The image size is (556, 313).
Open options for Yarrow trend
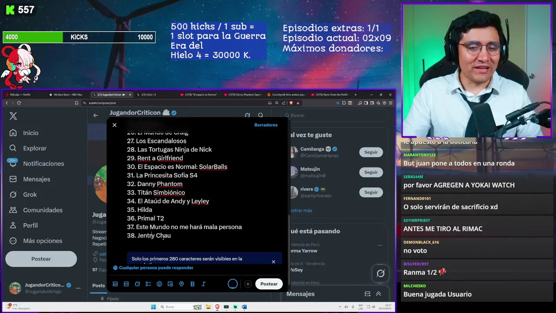380,245
